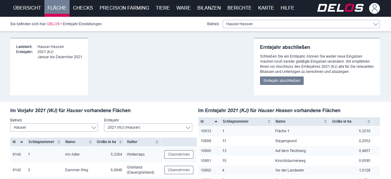Open the HILFE menu

click(x=288, y=8)
